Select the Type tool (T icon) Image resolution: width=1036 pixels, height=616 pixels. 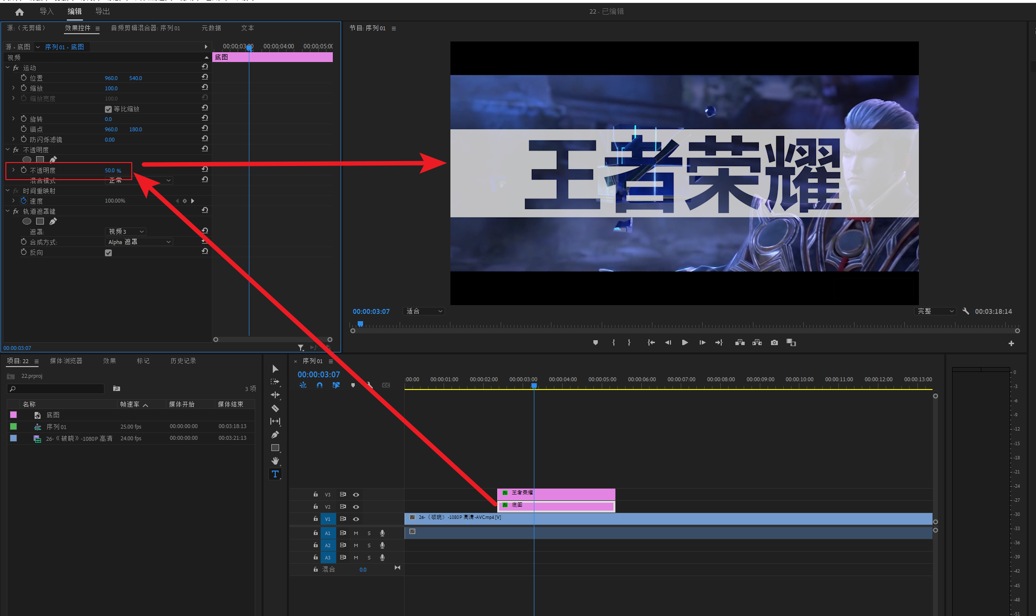pos(275,474)
